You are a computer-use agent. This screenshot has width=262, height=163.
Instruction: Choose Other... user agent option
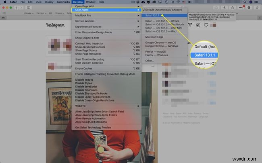click(164, 61)
